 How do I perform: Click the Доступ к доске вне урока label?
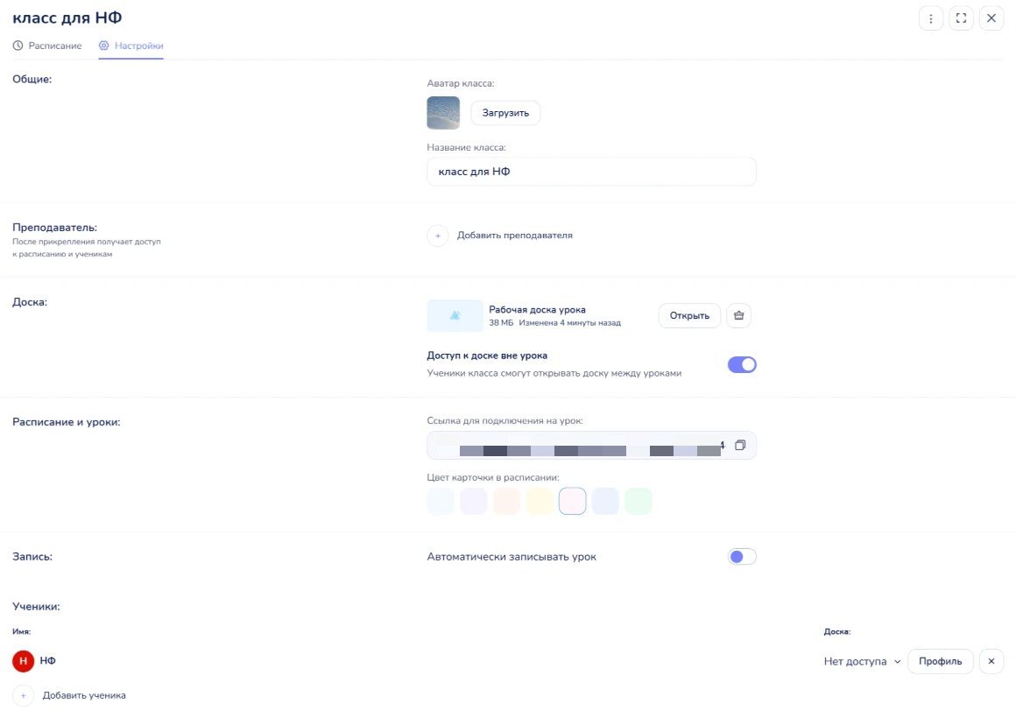point(487,355)
